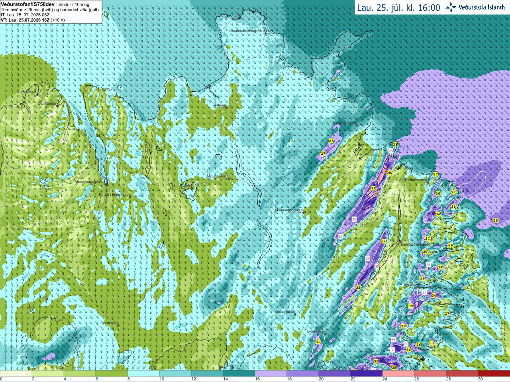Screen dimensions: 510x382
Task: Select the Egilsstaðaflugvöllur station marker
Action: 400,242
